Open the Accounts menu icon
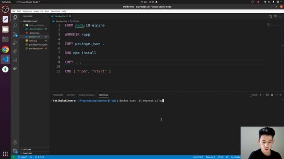 click(x=15, y=142)
